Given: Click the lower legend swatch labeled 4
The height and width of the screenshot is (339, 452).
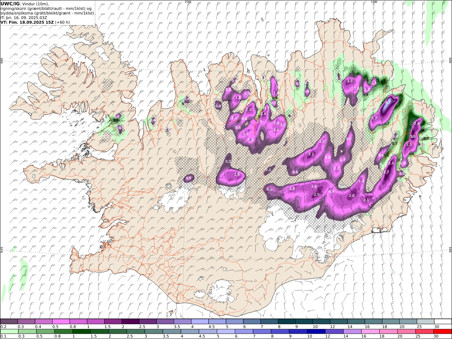Looking at the screenshot, I should click(190, 331).
